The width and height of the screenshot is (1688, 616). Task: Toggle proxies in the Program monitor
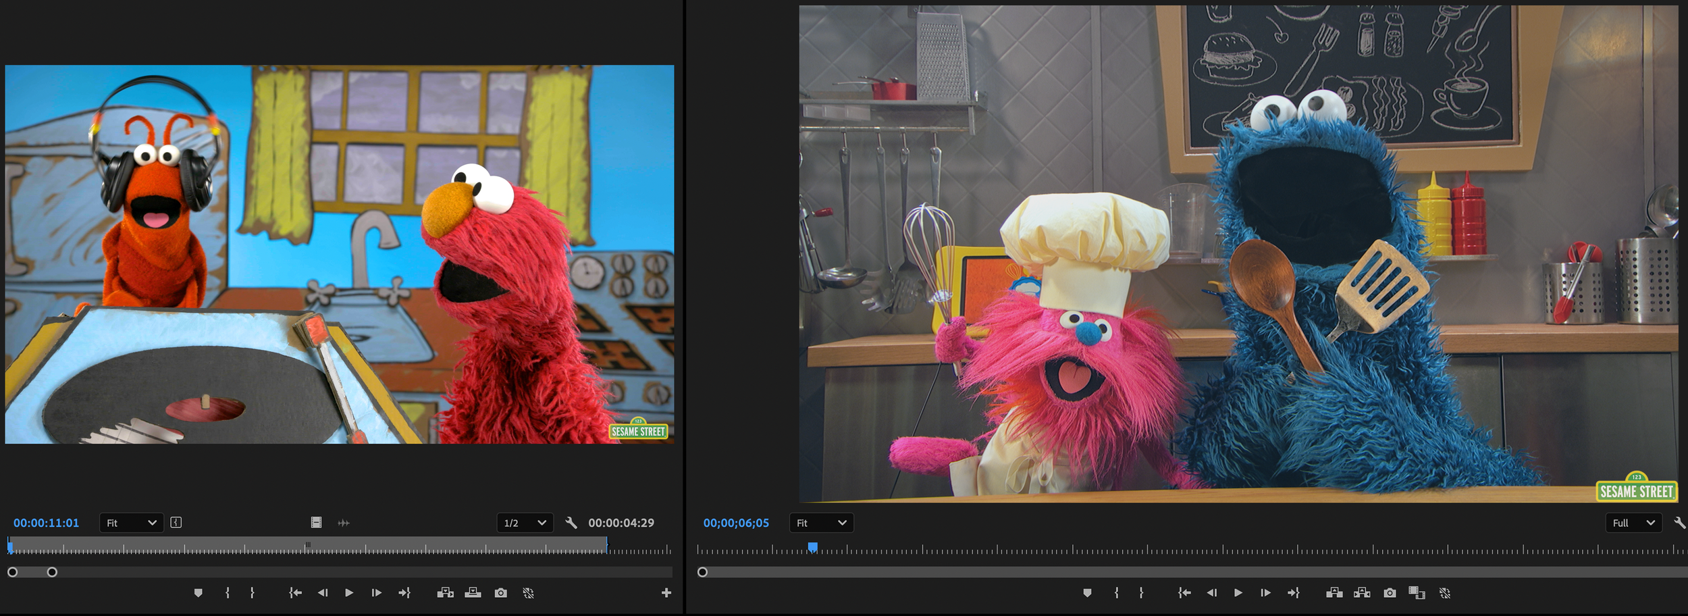pyautogui.click(x=1444, y=593)
